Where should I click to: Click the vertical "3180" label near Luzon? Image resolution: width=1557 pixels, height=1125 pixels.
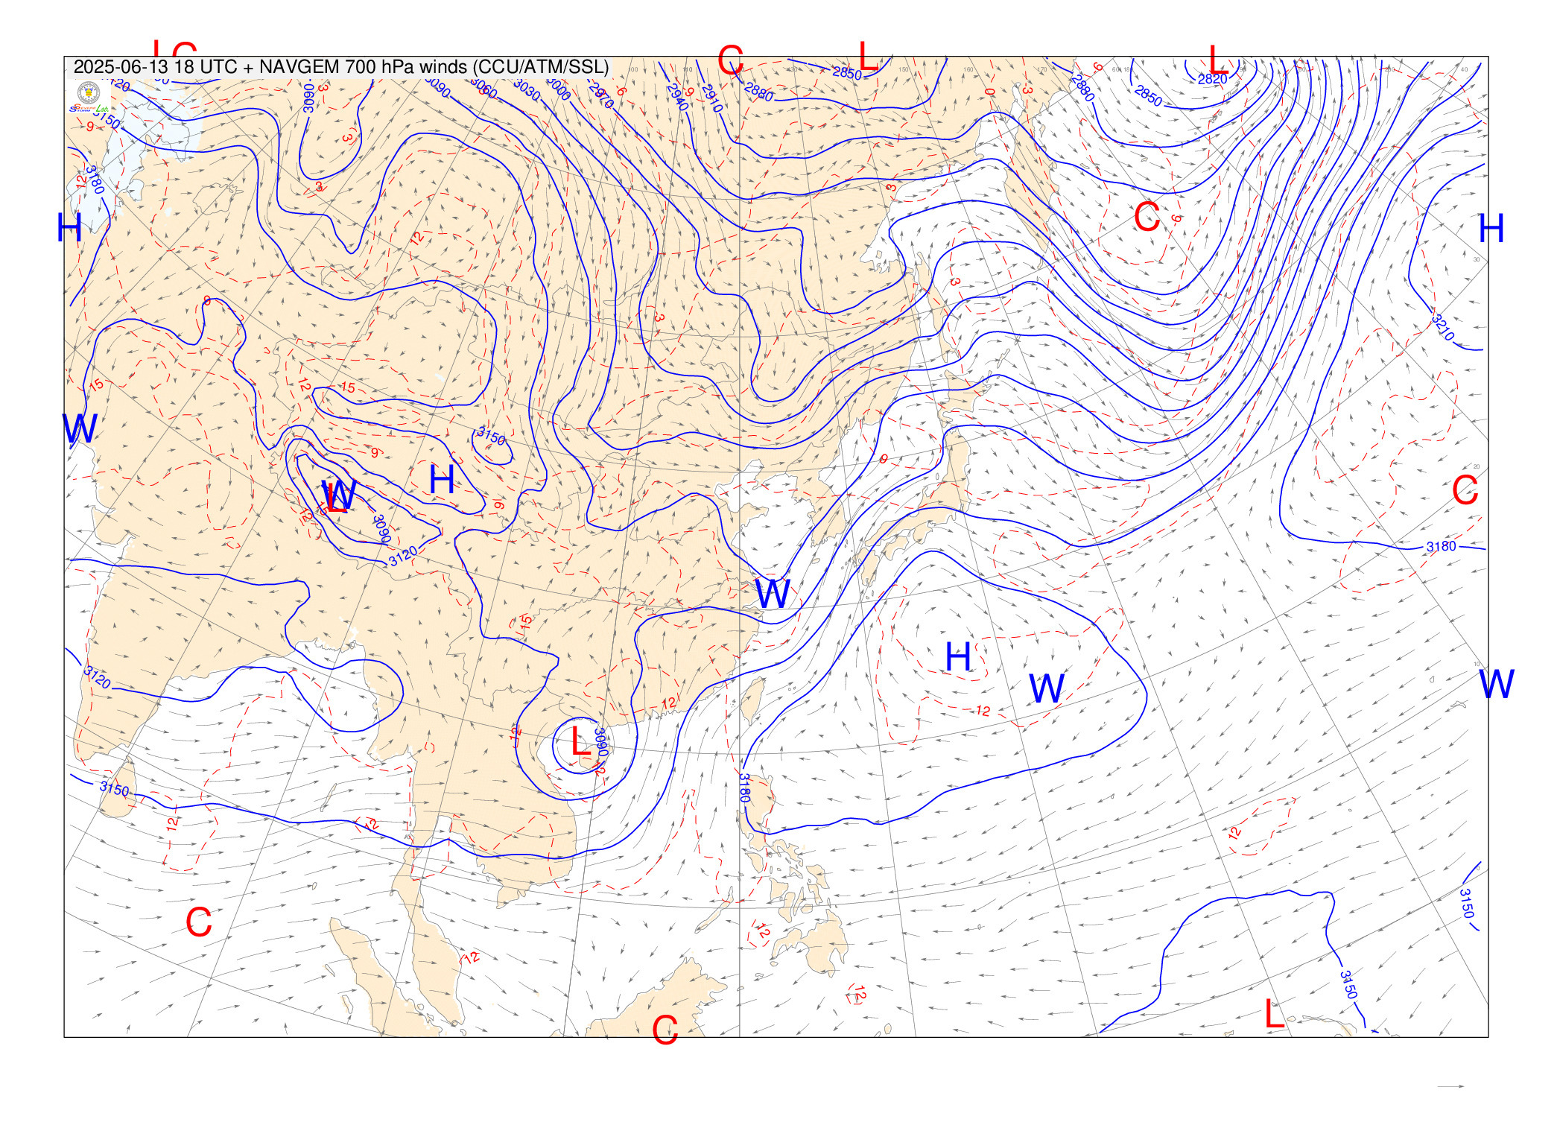pos(744,787)
